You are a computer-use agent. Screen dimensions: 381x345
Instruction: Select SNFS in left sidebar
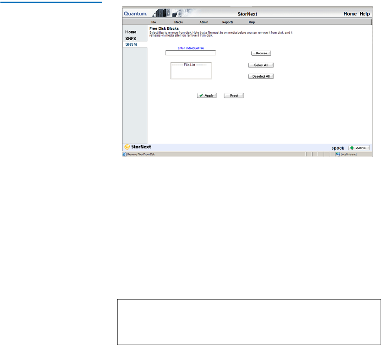[x=131, y=39]
